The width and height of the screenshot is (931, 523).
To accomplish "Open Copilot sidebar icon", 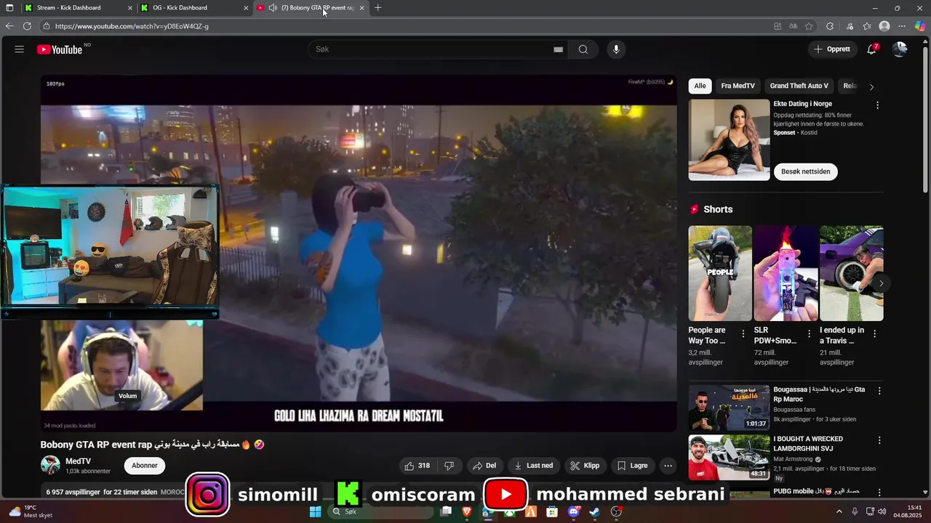I will pyautogui.click(x=920, y=26).
